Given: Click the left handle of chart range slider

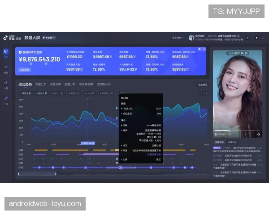Looking at the screenshot, I should pyautogui.click(x=18, y=174).
